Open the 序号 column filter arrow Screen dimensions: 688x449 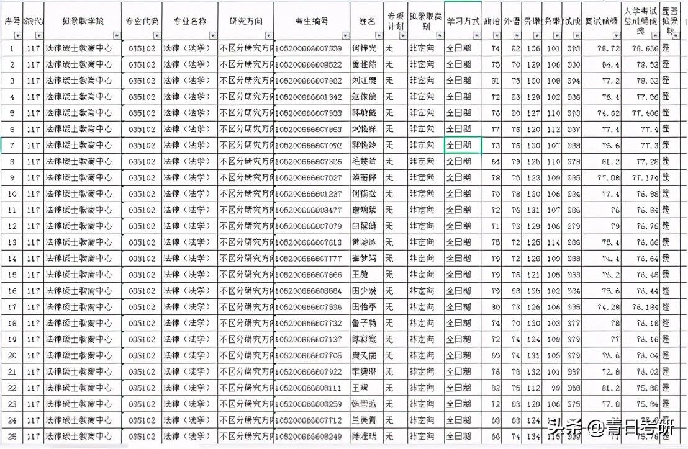tap(18, 35)
